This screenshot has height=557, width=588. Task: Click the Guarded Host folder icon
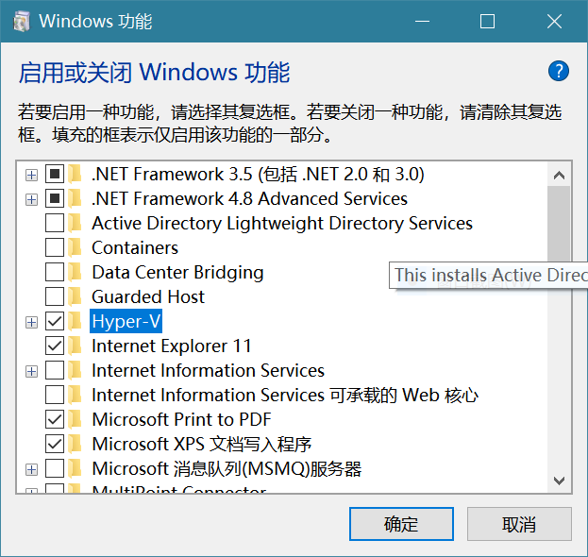click(x=76, y=297)
